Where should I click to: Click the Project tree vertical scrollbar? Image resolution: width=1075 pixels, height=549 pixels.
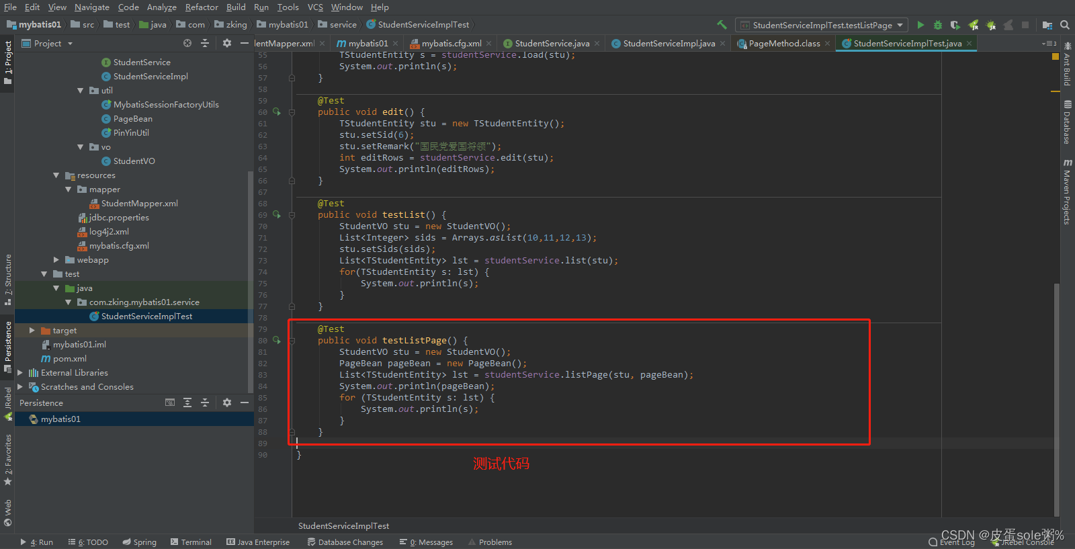pos(251,282)
